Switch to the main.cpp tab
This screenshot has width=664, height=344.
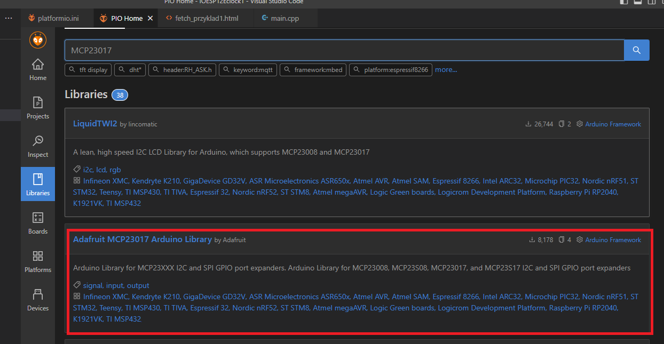[x=285, y=18]
